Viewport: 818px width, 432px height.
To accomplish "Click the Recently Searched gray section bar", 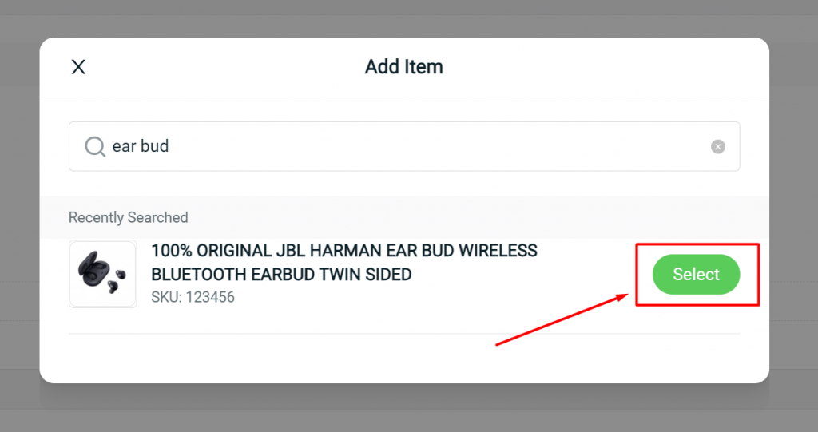I will [404, 217].
